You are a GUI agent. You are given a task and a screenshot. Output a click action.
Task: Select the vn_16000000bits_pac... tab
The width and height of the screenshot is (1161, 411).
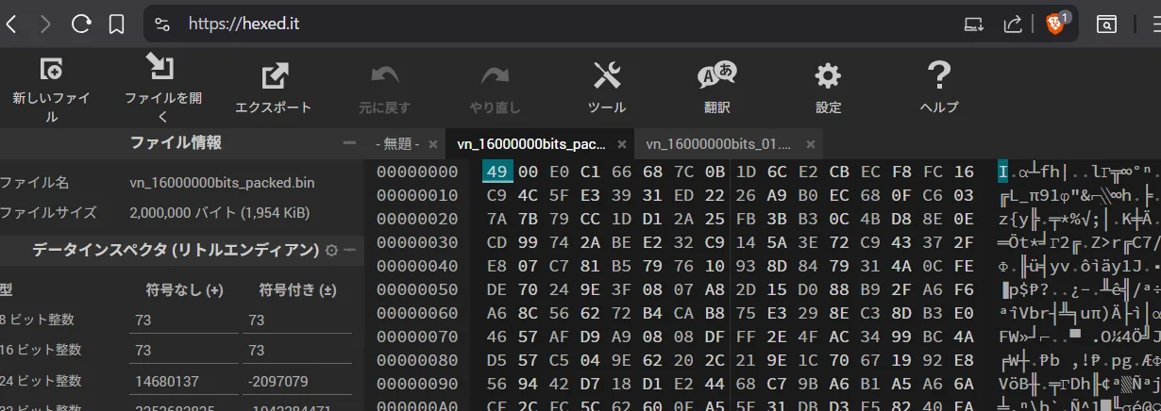coord(531,144)
